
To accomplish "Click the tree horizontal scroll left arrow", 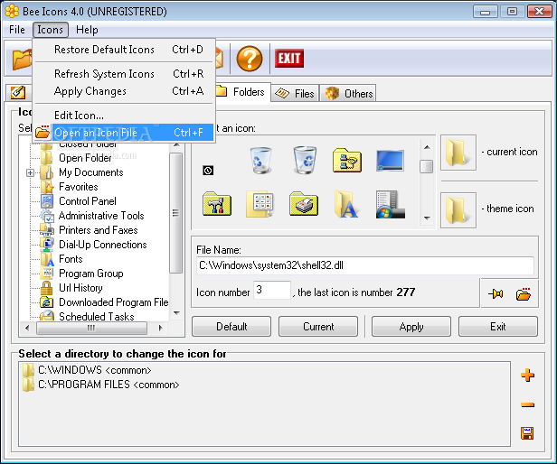I will tap(27, 328).
